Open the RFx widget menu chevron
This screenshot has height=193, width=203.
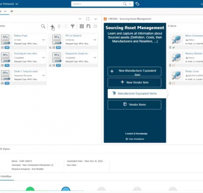pos(95,19)
